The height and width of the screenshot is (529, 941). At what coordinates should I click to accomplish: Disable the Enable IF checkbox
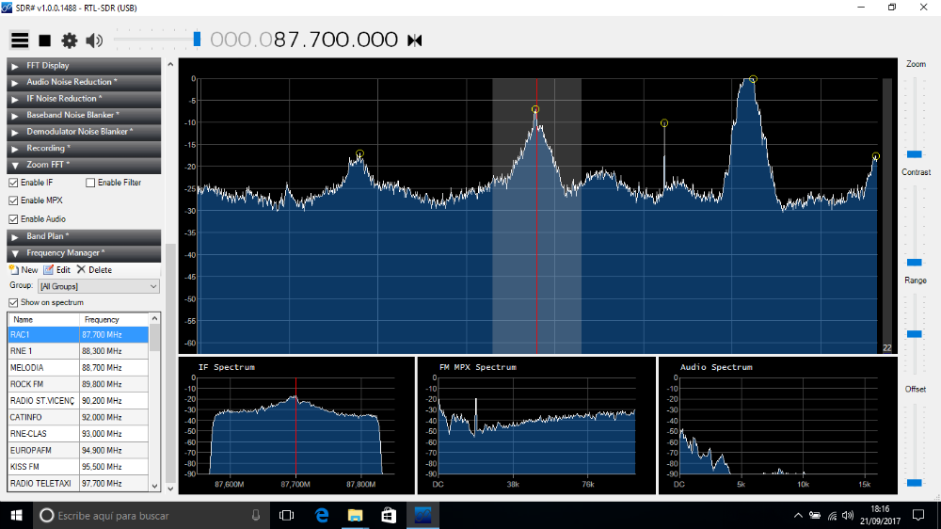click(x=14, y=183)
